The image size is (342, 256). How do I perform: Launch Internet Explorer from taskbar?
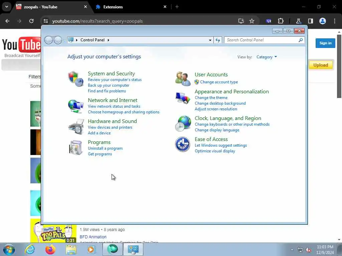pos(30,249)
